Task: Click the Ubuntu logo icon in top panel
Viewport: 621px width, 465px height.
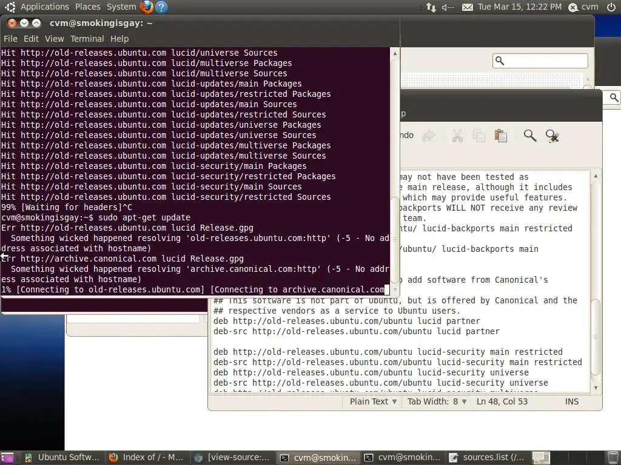Action: (10, 7)
